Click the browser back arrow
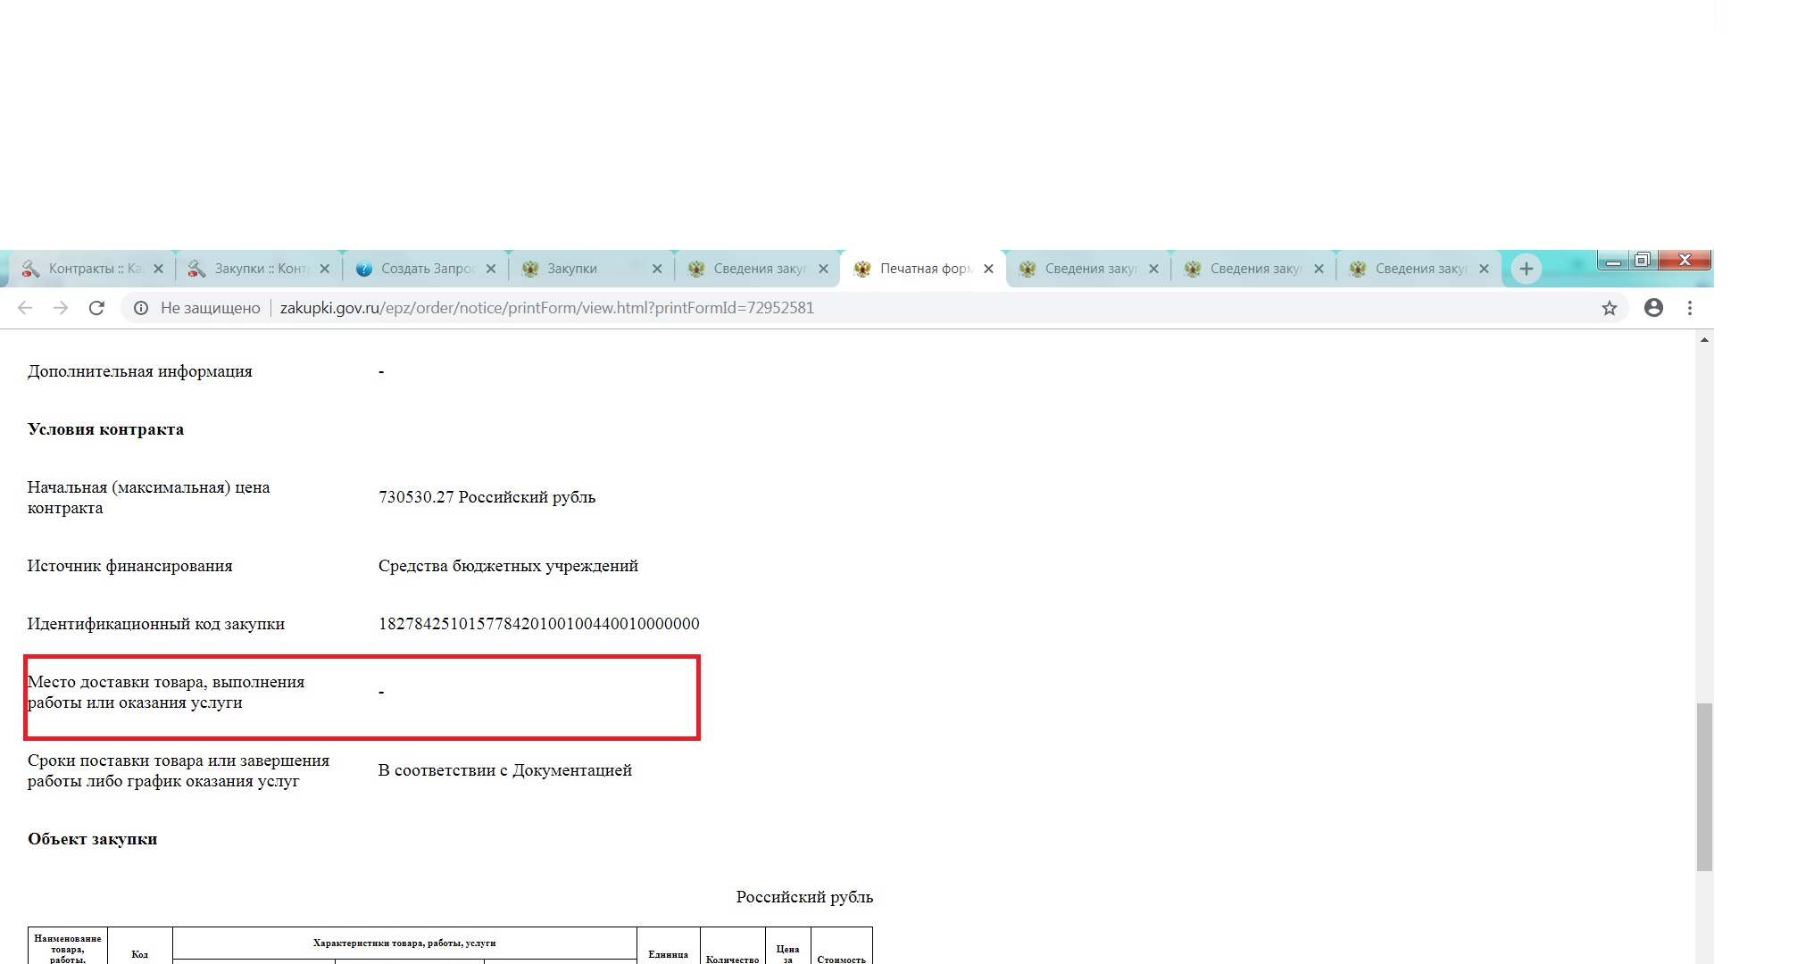 pyautogui.click(x=25, y=308)
